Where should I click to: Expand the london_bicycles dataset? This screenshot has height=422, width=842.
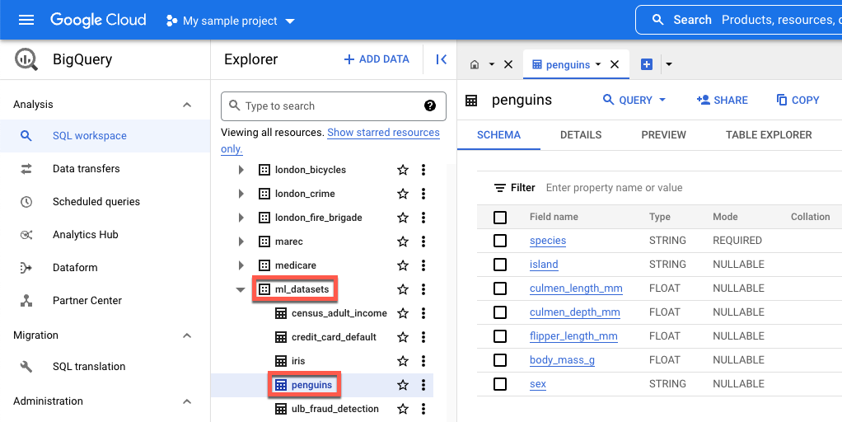[x=241, y=170]
